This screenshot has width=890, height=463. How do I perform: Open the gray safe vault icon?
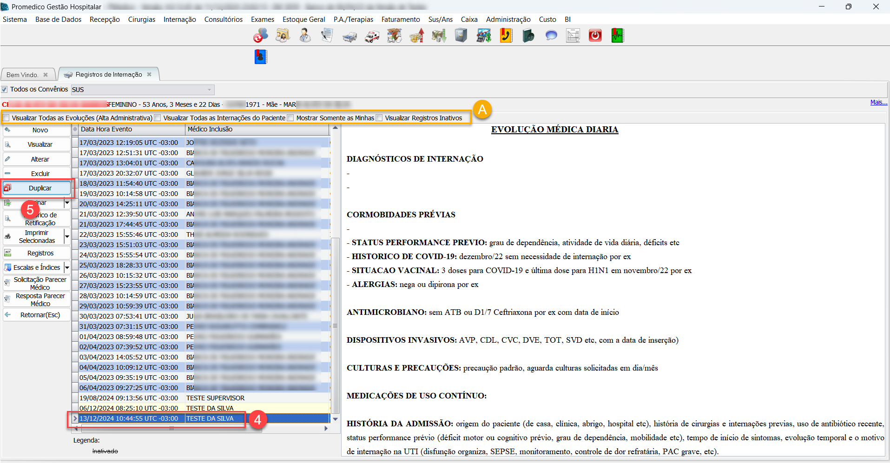click(x=461, y=36)
